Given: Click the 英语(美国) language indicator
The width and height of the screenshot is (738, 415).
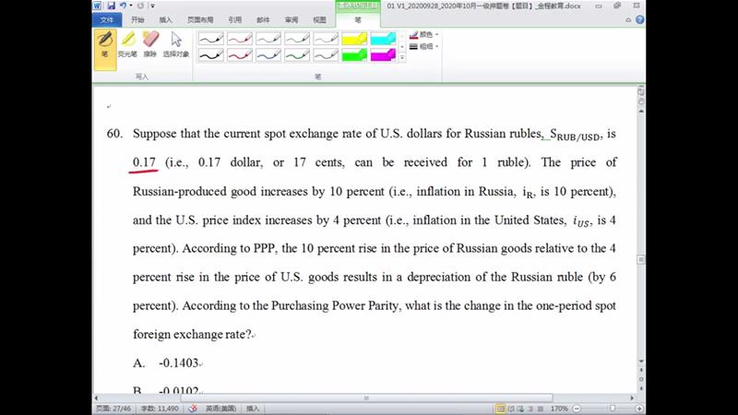Looking at the screenshot, I should point(219,408).
